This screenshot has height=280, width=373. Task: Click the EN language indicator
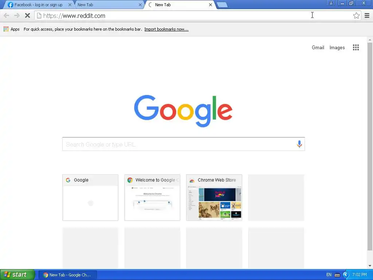tap(329, 275)
